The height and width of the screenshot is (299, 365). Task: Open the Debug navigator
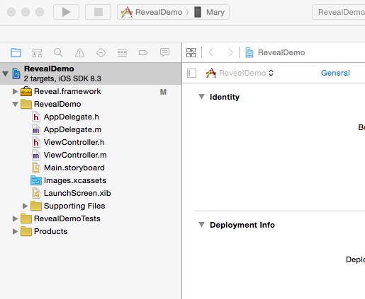click(x=122, y=52)
